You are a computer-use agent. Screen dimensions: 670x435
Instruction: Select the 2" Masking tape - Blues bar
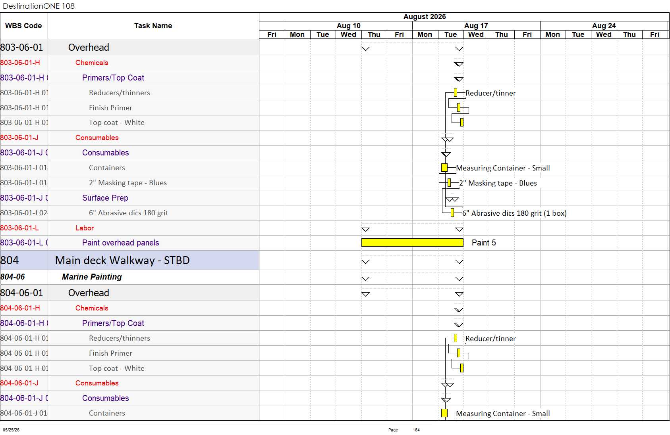(x=449, y=183)
